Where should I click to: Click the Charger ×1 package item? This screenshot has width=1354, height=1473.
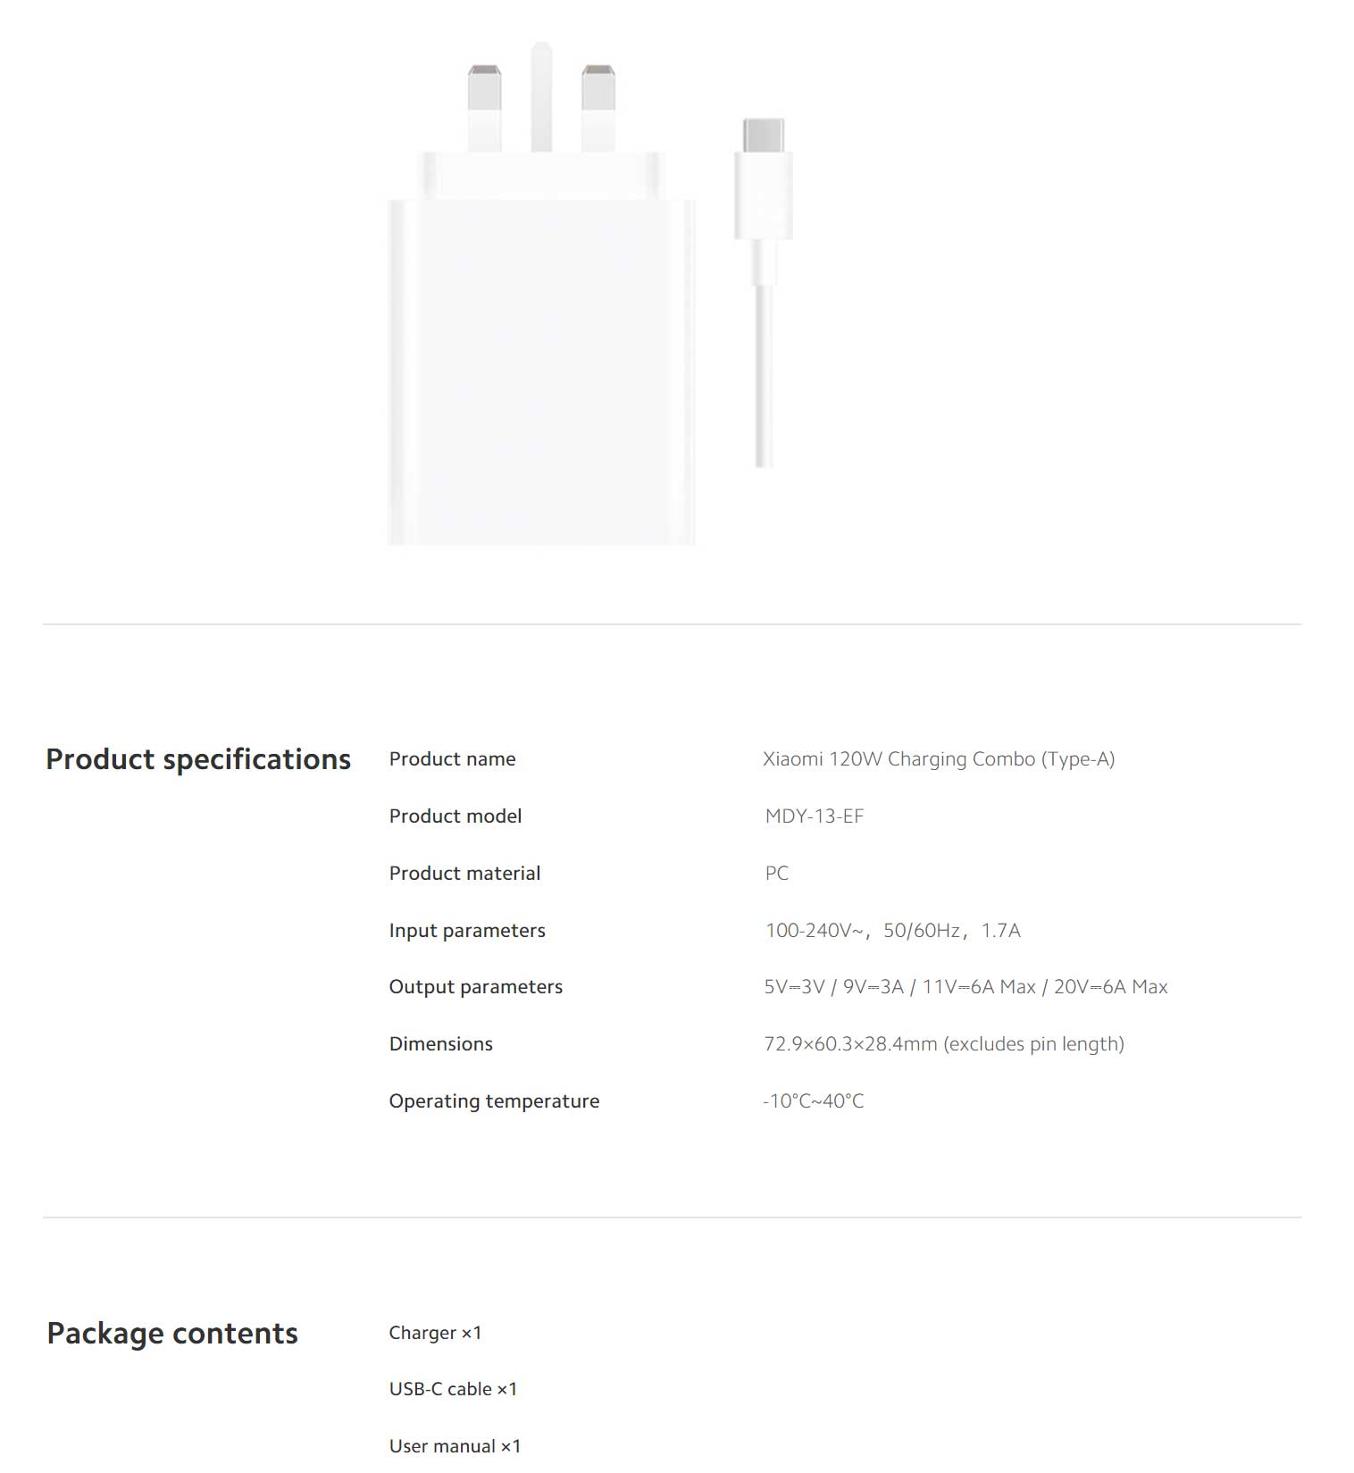436,1334
